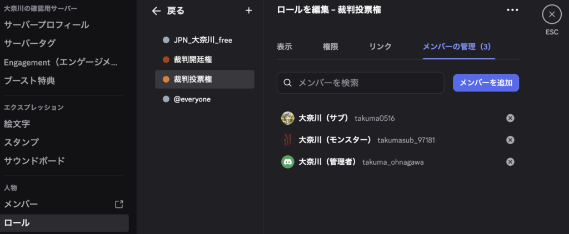This screenshot has width=569, height=234.
Task: Remove 大奈川（モンスター） from the role
Action: pos(510,140)
